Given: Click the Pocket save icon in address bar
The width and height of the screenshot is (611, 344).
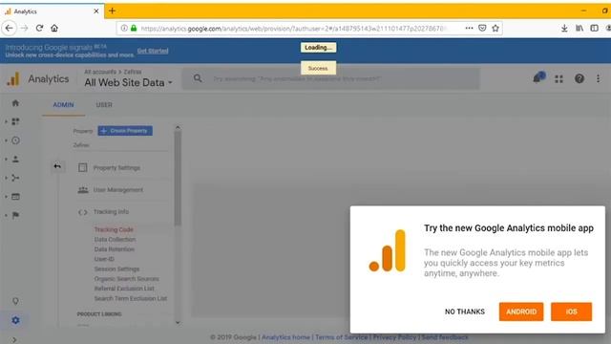Looking at the screenshot, I should click(482, 28).
